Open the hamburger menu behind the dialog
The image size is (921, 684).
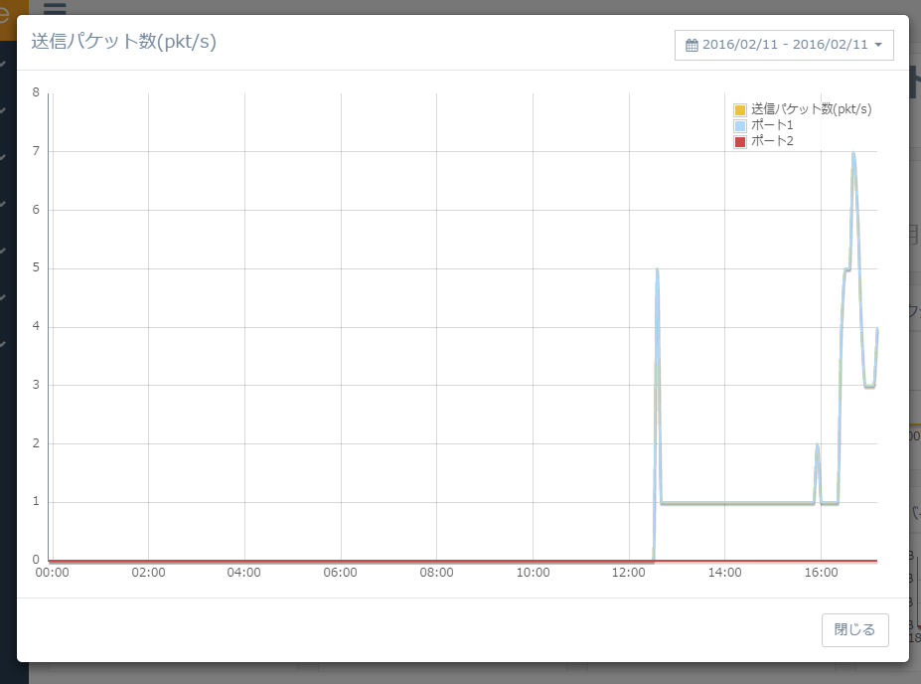coord(55,9)
